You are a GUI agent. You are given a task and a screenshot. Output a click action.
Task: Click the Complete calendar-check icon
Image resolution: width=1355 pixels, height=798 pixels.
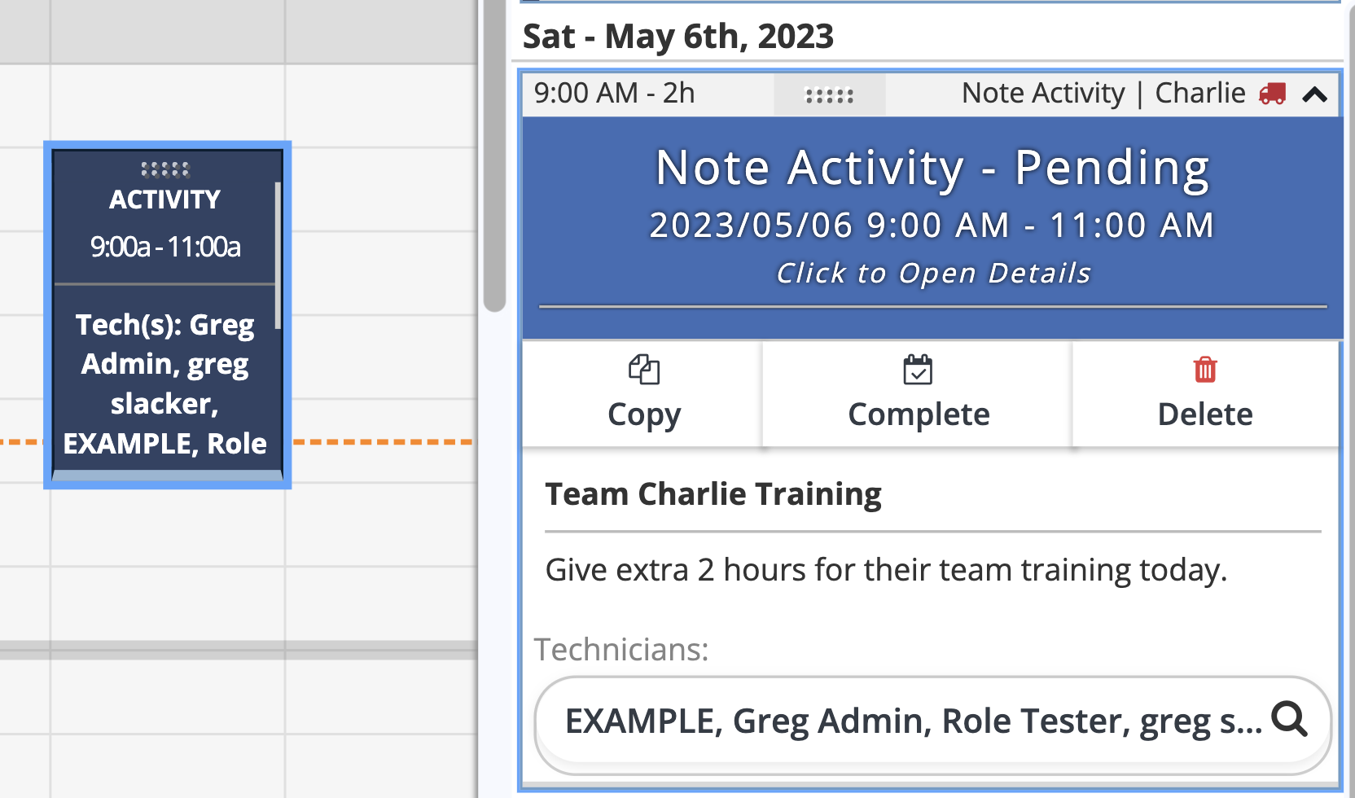click(918, 370)
